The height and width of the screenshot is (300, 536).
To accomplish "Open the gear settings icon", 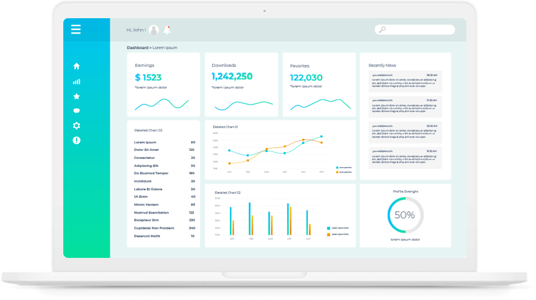I will 76,126.
